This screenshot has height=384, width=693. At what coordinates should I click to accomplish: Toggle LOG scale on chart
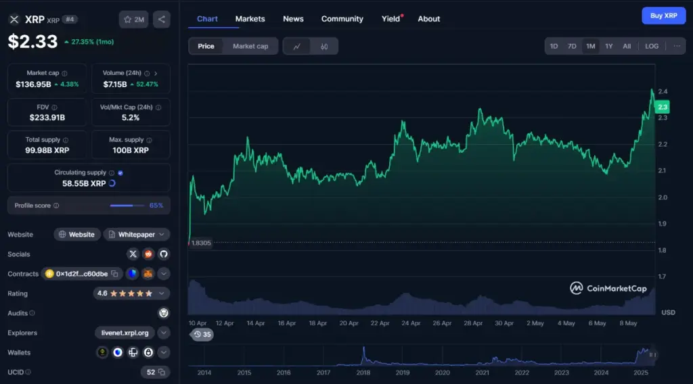[x=652, y=46]
